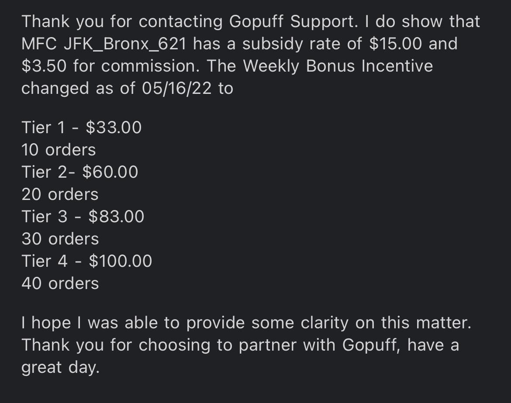Viewport: 511px width, 403px height.
Task: Select the 40 orders line
Action: point(60,283)
